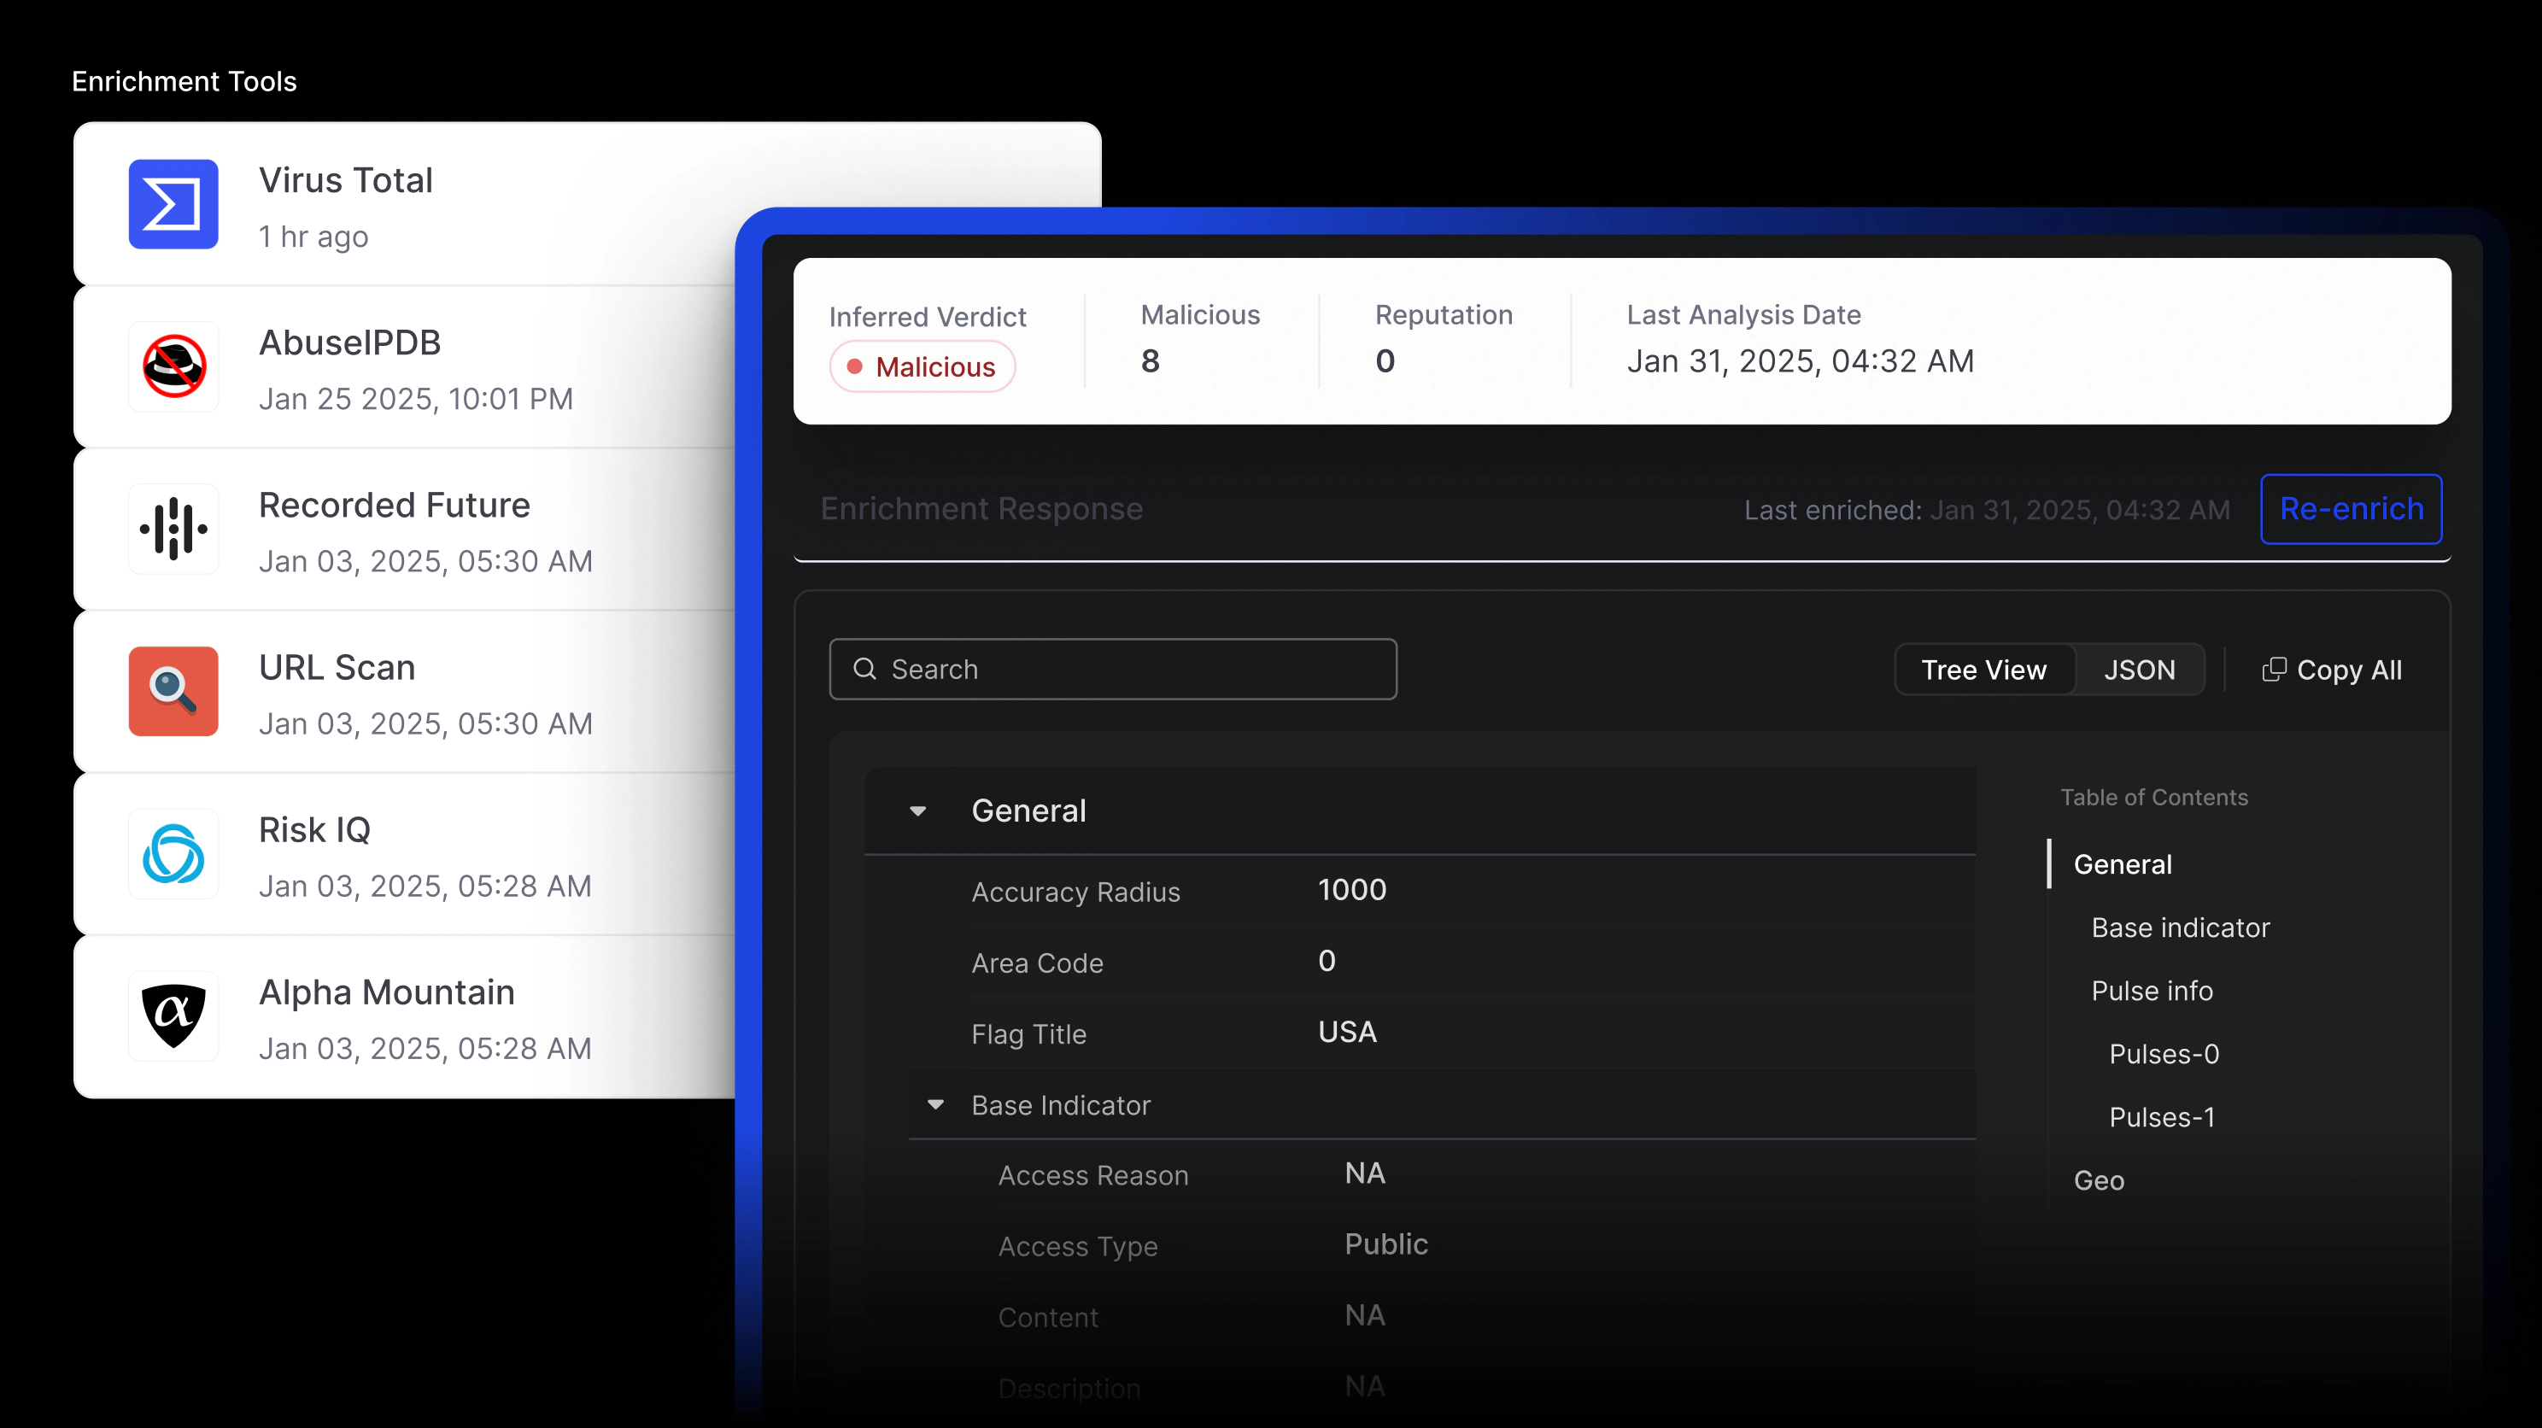Click the Recorded Future waveform icon
Screen dimensions: 2542x1428
click(x=173, y=529)
